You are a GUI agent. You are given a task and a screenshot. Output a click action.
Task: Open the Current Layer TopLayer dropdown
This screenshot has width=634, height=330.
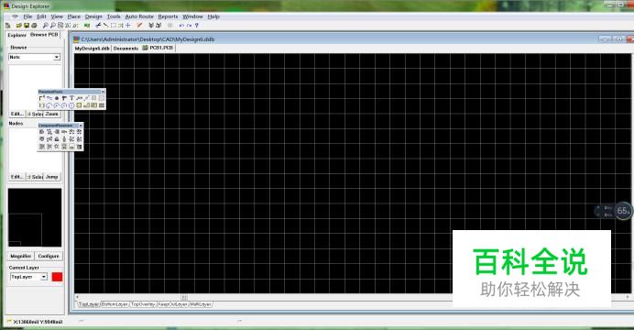pos(44,277)
